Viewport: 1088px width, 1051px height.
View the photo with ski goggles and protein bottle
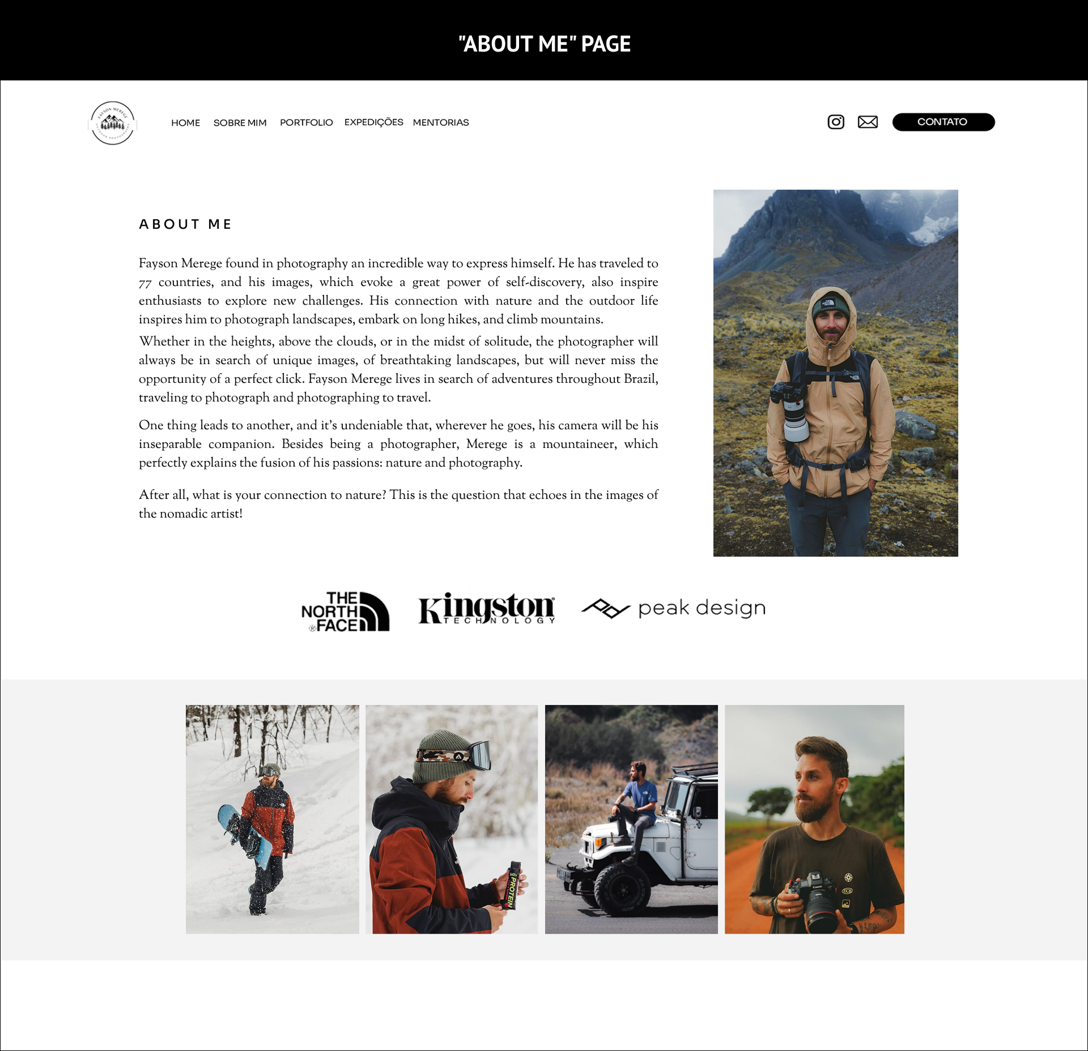pyautogui.click(x=452, y=819)
